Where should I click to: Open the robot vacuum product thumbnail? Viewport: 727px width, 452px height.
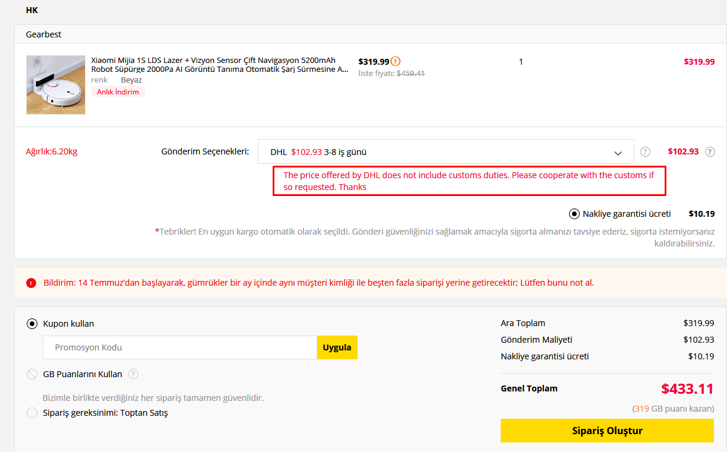(x=56, y=85)
